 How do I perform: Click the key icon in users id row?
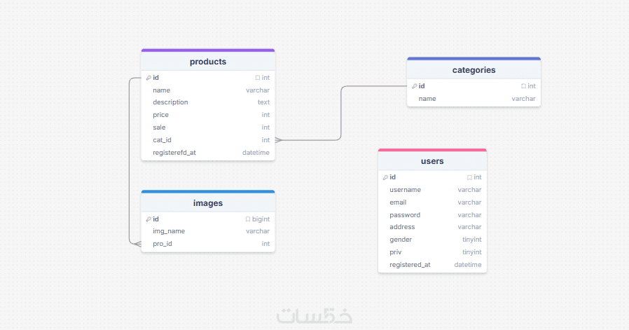tap(385, 177)
